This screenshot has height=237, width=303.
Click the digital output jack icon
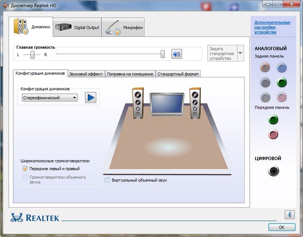[274, 171]
